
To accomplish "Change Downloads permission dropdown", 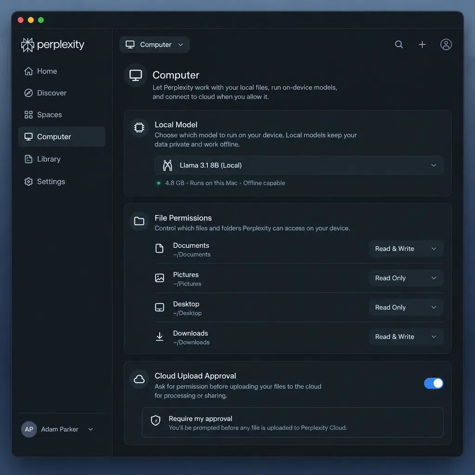I will (406, 337).
